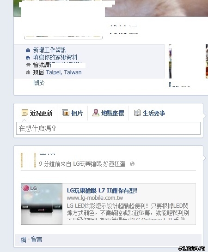Click the open book icon for 生活要事
This screenshot has width=208, height=252.
(137, 113)
